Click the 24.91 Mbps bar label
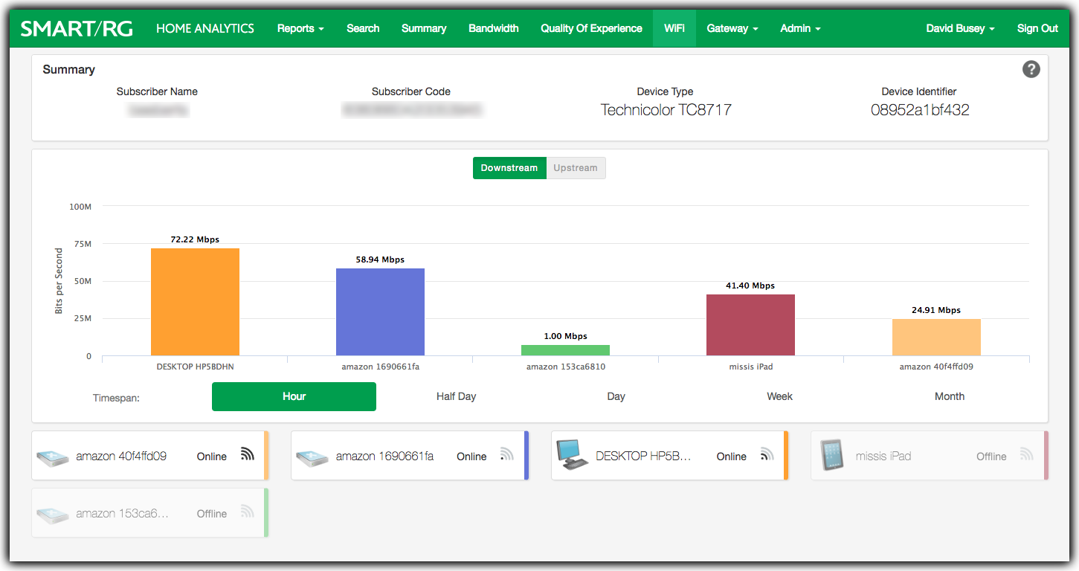Image resolution: width=1079 pixels, height=571 pixels. [x=936, y=310]
